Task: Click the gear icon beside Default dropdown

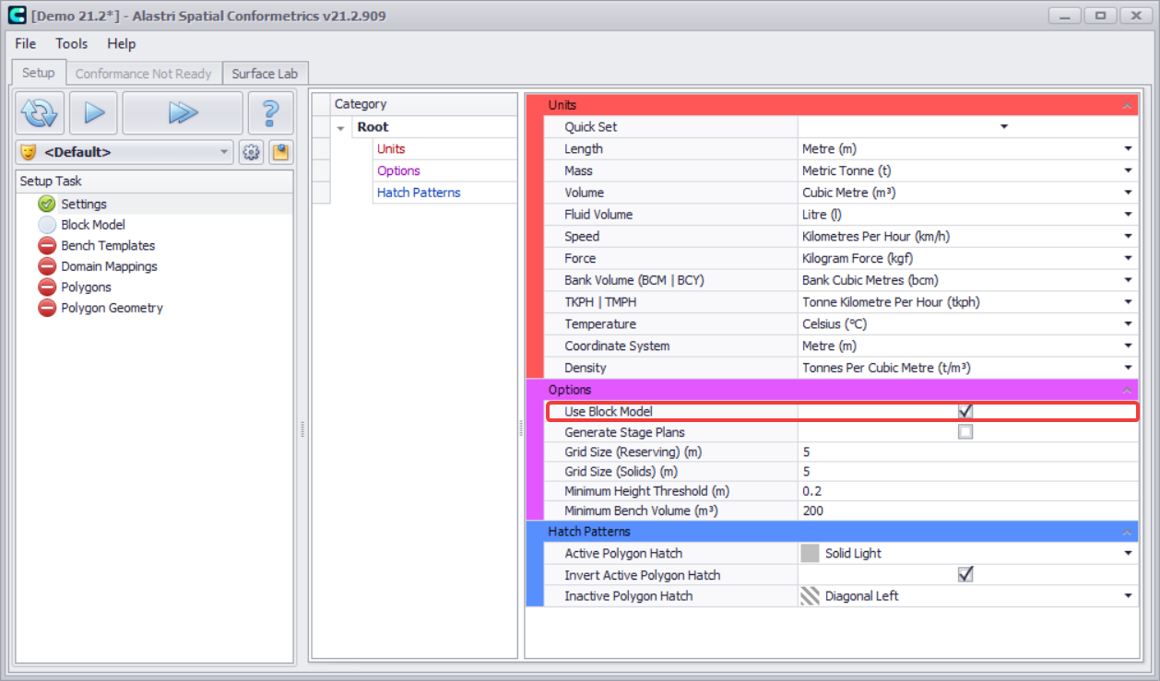Action: [250, 153]
